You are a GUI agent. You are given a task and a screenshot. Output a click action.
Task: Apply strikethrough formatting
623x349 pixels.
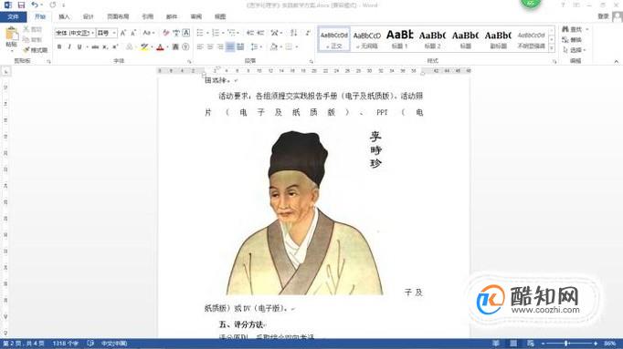(x=95, y=47)
